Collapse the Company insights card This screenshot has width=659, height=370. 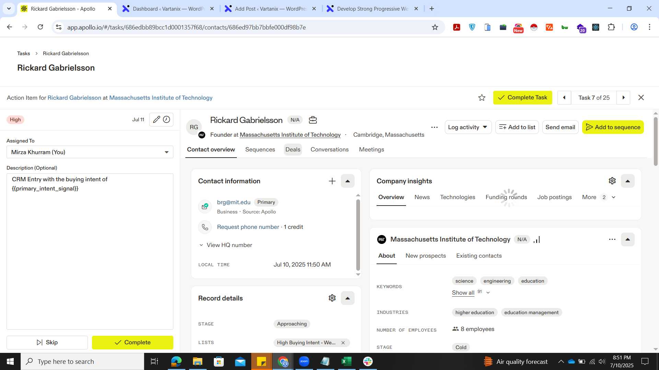tap(627, 181)
